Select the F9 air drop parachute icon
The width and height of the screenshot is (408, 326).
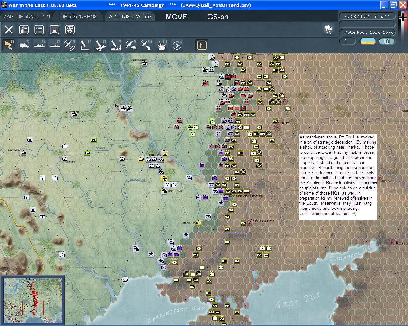(x=131, y=45)
